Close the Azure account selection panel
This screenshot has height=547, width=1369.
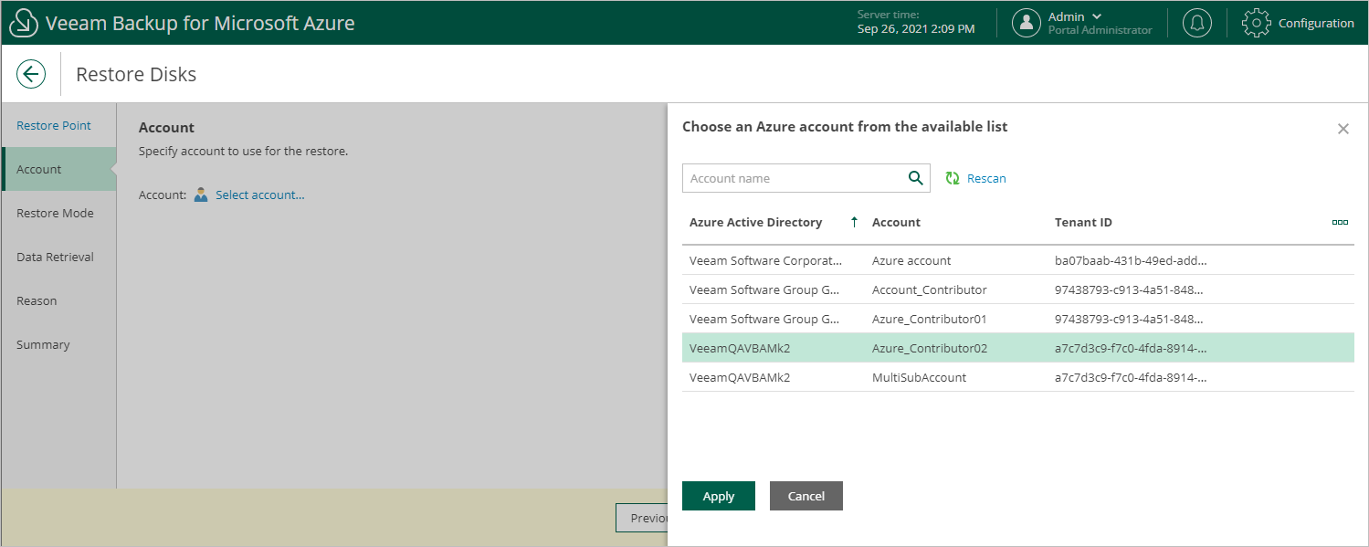[1343, 129]
